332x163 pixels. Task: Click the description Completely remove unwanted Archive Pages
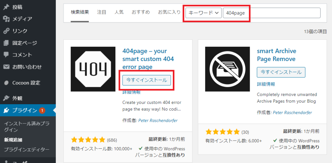point(287,98)
